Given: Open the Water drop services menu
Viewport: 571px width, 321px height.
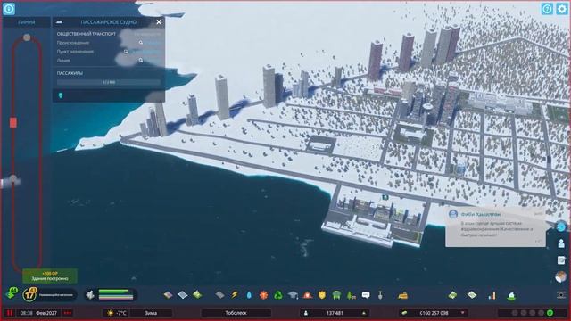Looking at the screenshot, I should (249, 295).
